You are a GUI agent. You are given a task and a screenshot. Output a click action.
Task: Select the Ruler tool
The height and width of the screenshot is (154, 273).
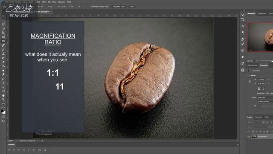tap(3, 41)
